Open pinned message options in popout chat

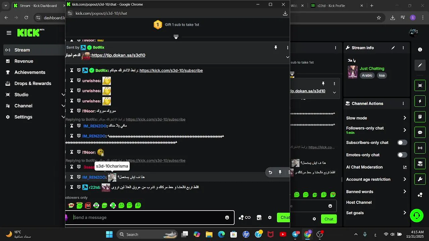tap(287, 48)
